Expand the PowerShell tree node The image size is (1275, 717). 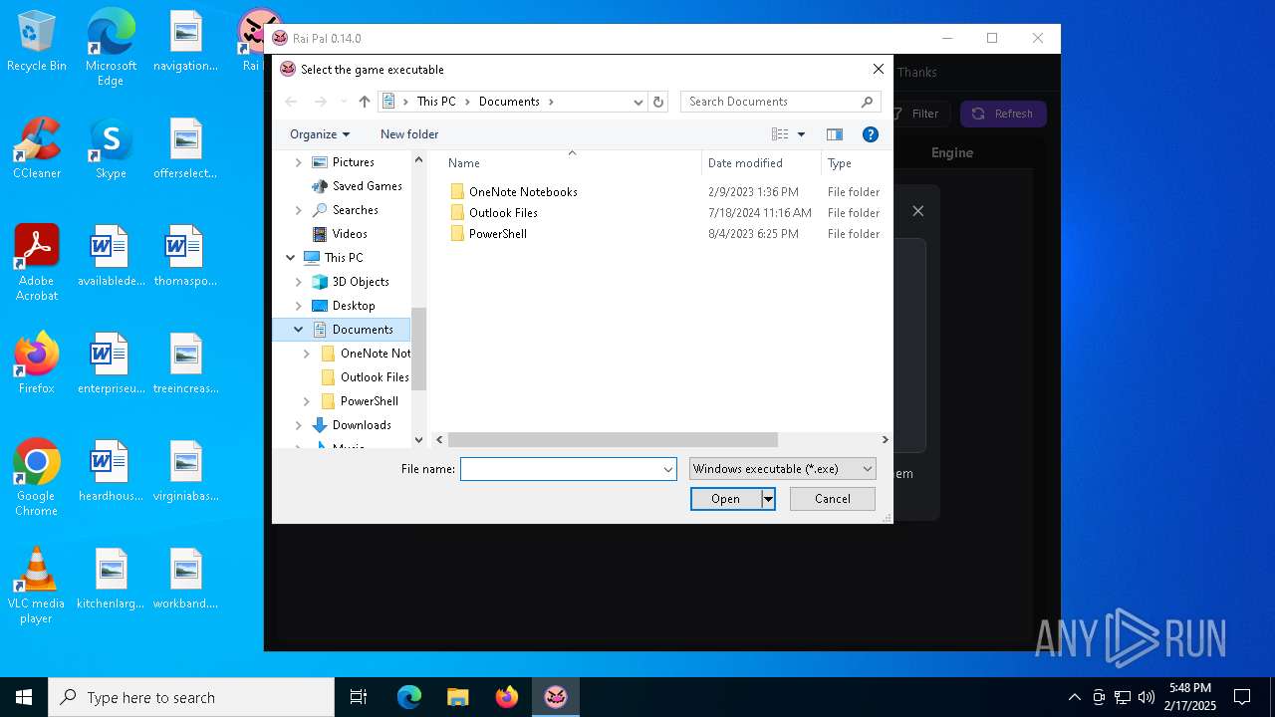pyautogui.click(x=306, y=401)
